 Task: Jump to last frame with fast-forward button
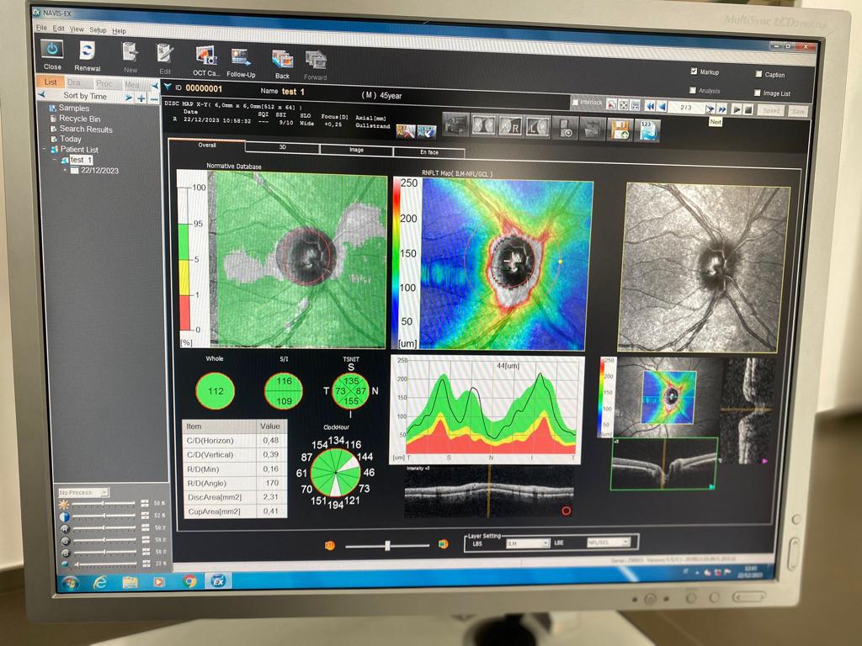click(721, 109)
